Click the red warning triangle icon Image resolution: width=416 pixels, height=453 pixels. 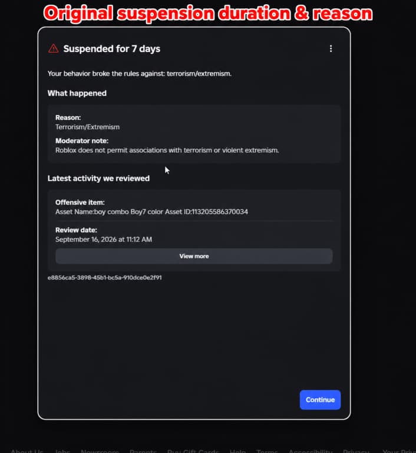click(x=54, y=48)
